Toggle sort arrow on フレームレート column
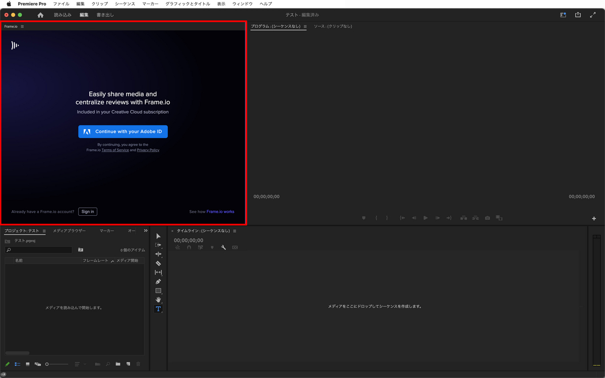The image size is (605, 378). (112, 261)
